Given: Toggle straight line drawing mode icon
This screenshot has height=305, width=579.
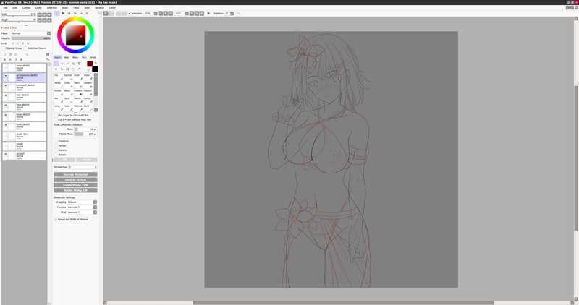Looking at the screenshot, I should [239, 13].
